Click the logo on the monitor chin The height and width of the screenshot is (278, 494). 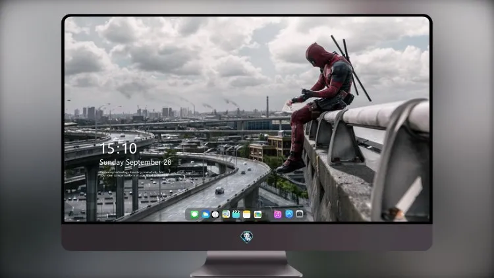pyautogui.click(x=247, y=237)
